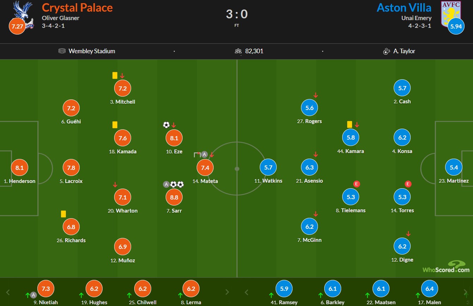Viewport: 473px width, 306px height.
Task: Click Sarr's double goal ball icons
Action: (177, 184)
